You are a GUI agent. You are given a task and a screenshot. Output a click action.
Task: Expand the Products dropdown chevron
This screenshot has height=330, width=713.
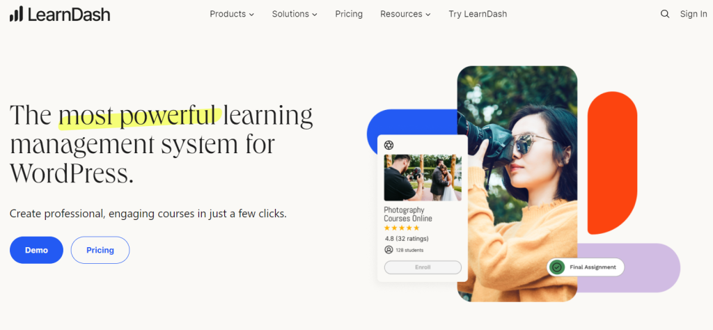pos(251,15)
